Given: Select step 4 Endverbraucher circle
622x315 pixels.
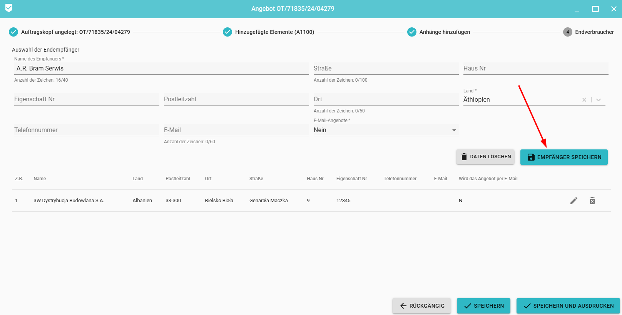Looking at the screenshot, I should coord(567,32).
